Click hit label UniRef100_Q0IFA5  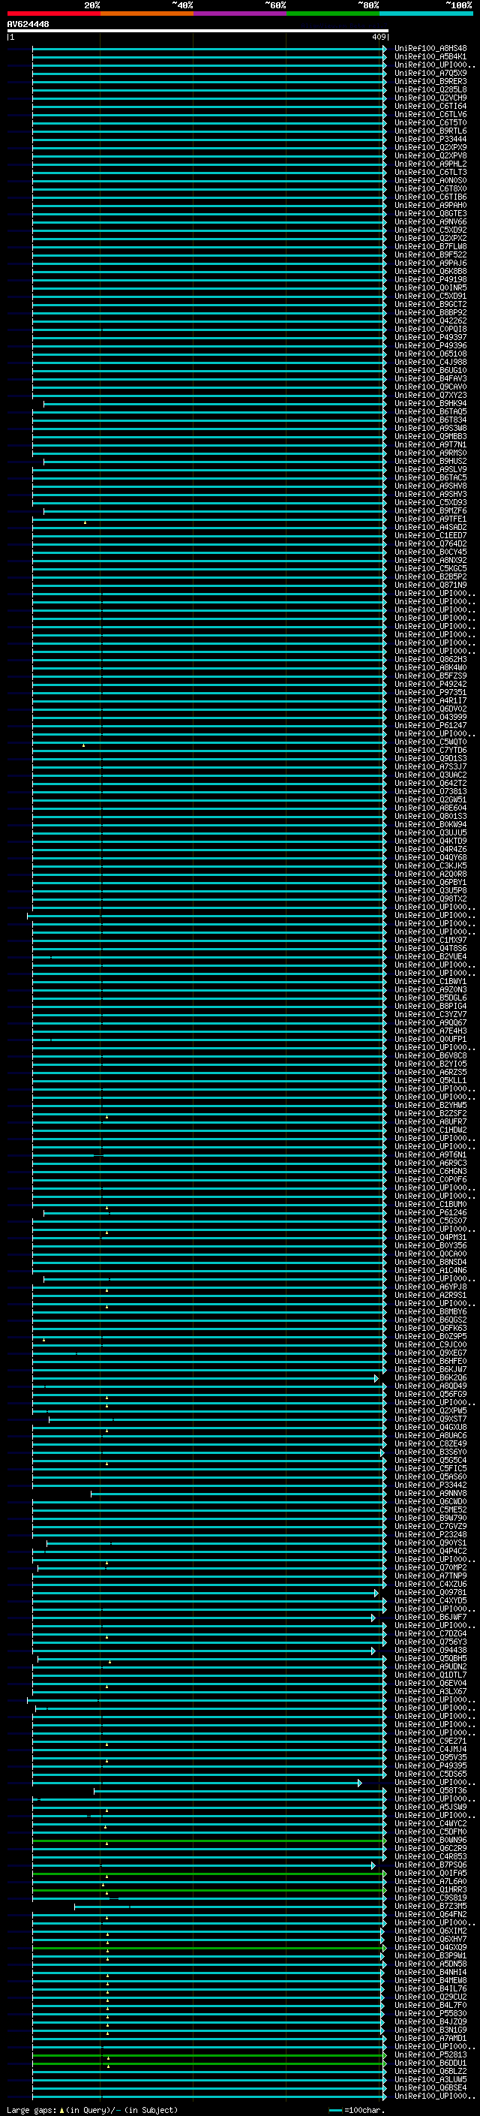click(430, 1873)
